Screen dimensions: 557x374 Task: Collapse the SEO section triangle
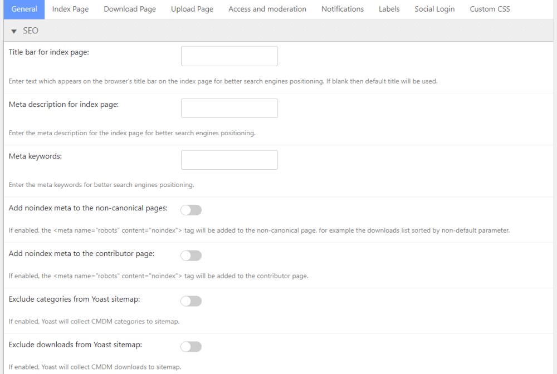coord(14,31)
